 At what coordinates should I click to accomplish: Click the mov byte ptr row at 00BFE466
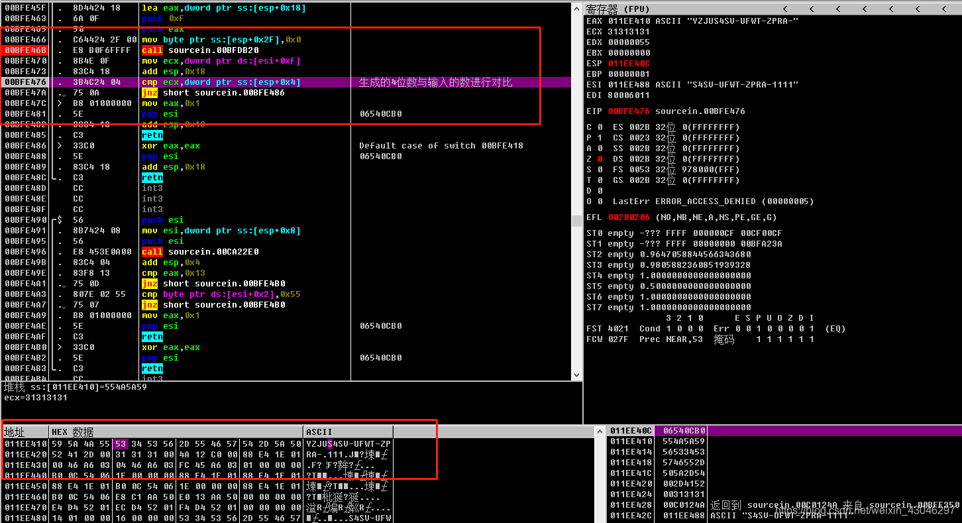(286, 40)
